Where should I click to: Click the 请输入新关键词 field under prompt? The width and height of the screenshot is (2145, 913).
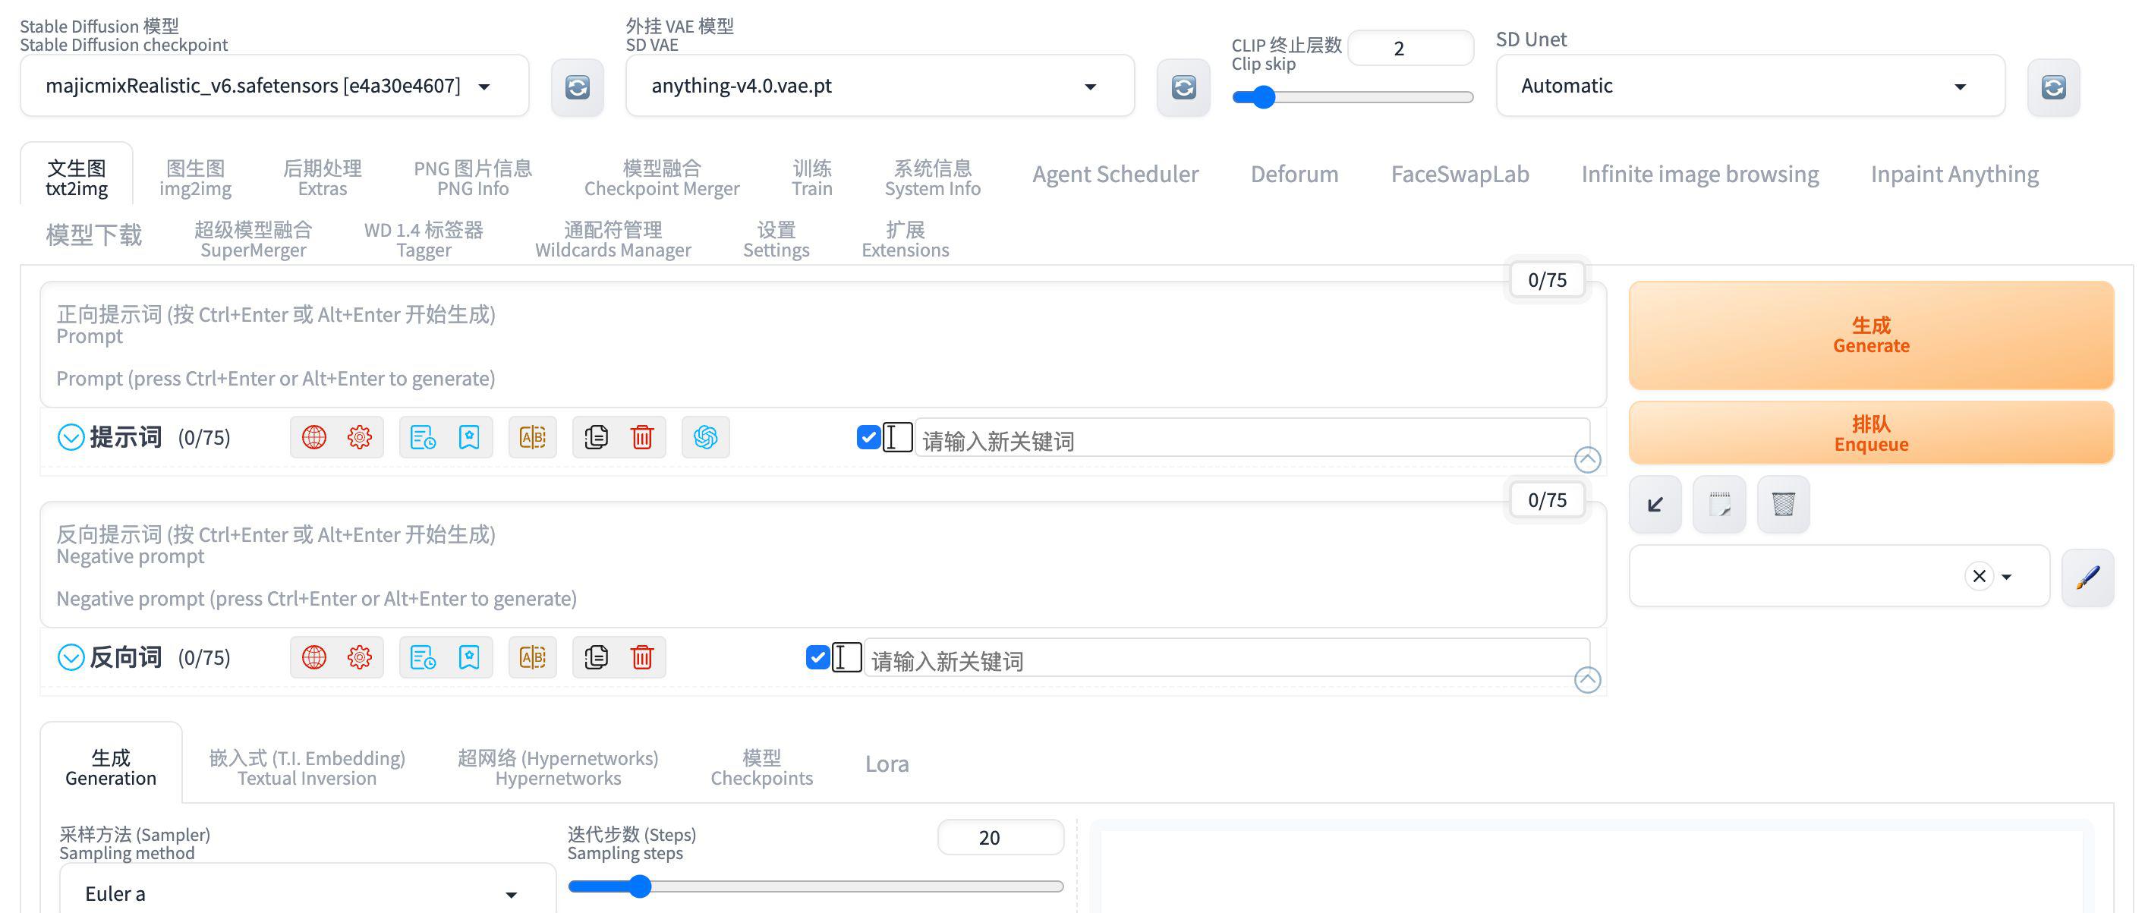[x=1252, y=438]
